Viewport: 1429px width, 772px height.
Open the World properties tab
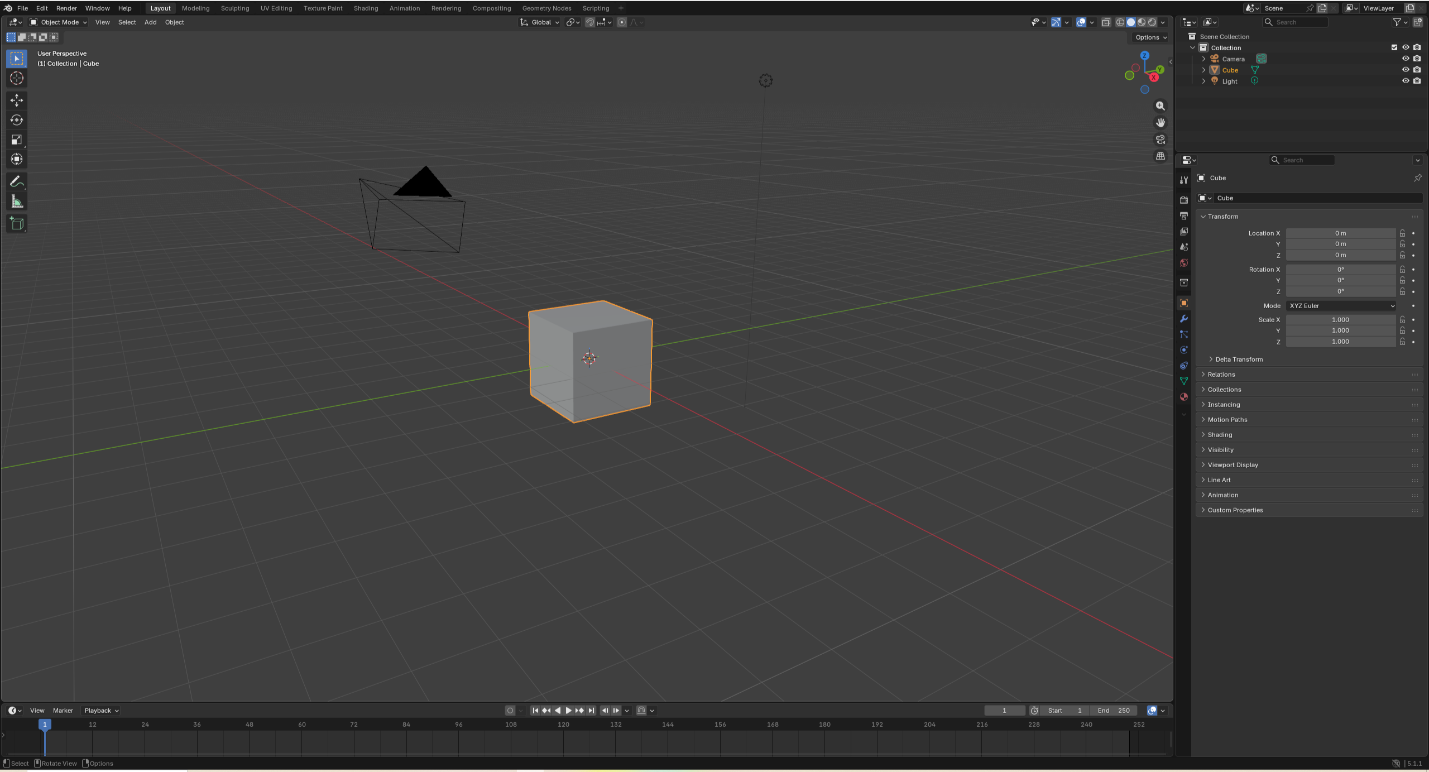[x=1184, y=262]
